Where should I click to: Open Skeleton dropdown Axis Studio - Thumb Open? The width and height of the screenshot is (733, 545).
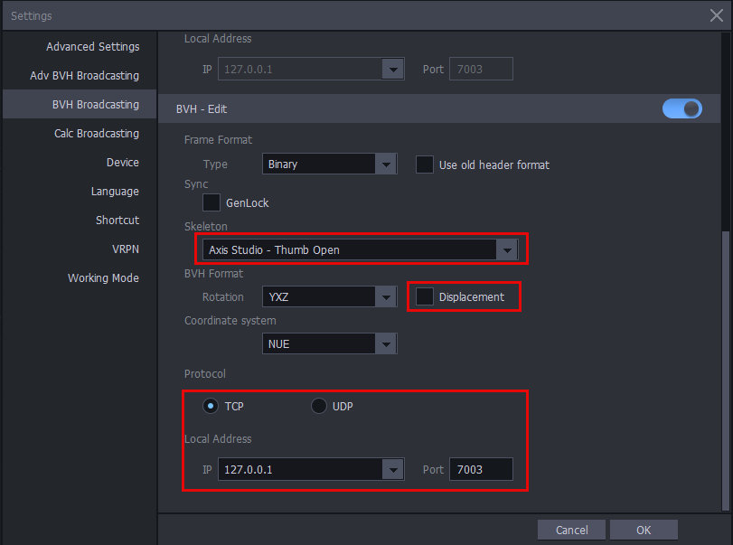pos(361,249)
